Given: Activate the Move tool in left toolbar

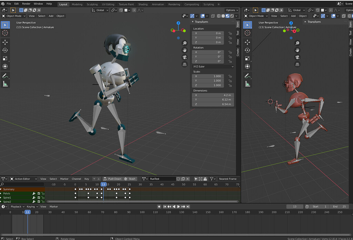Looking at the screenshot, I should 5,42.
